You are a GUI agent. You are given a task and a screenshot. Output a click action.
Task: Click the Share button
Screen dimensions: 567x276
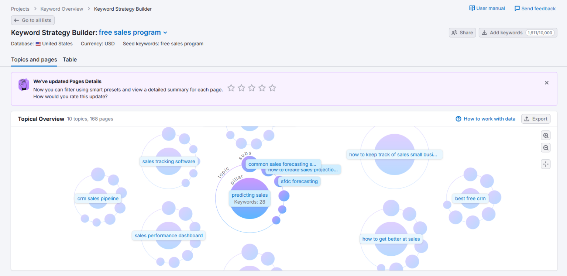tap(462, 33)
